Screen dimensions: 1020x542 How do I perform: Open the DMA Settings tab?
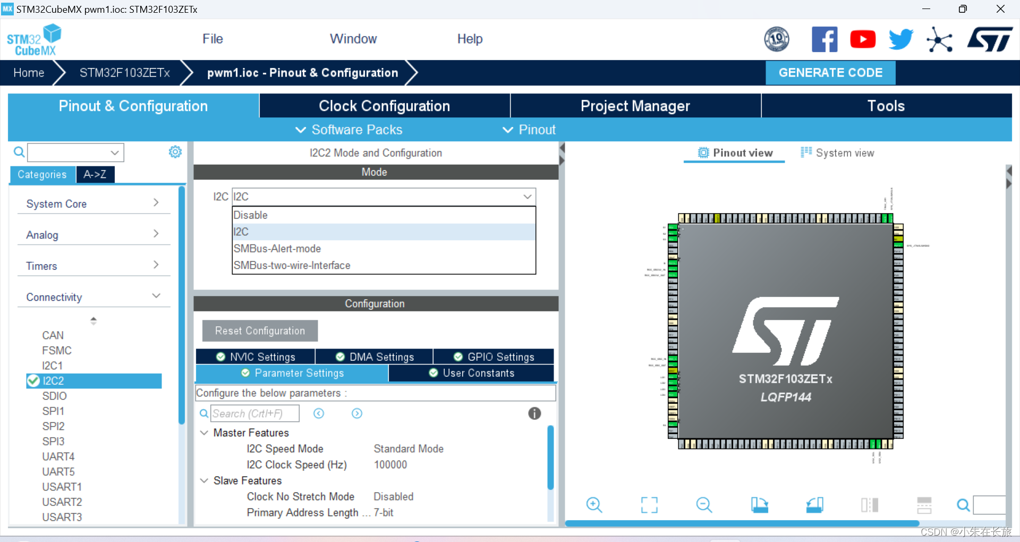[x=375, y=357]
